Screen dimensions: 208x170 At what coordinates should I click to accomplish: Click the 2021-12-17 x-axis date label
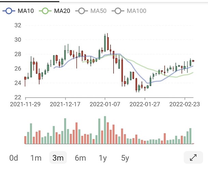65,104
